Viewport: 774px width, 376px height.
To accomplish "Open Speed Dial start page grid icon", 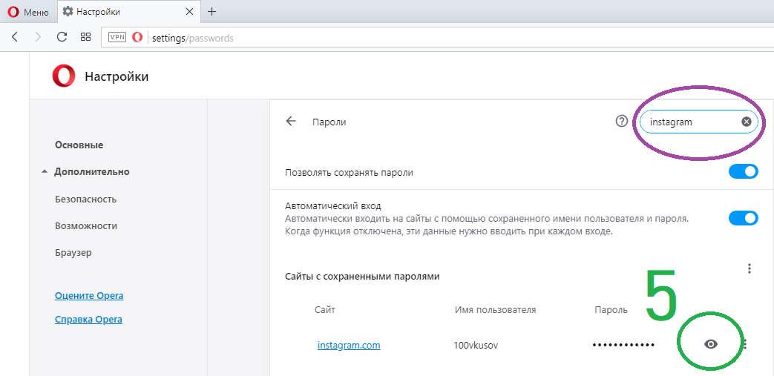I will coord(85,37).
